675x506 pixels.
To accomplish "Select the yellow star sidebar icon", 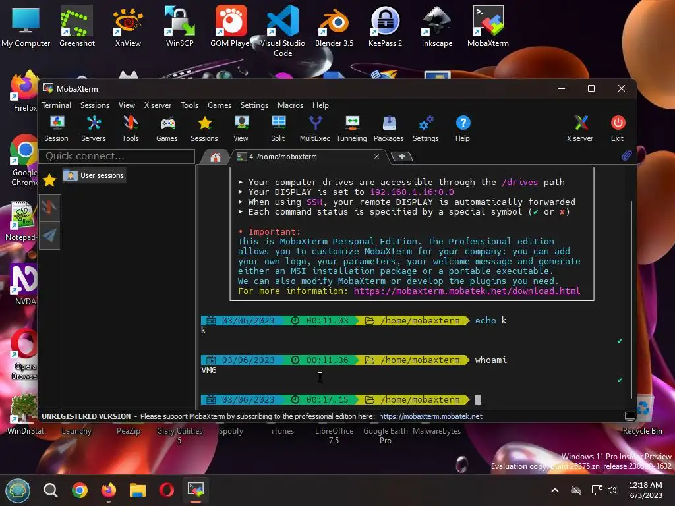I will [49, 180].
